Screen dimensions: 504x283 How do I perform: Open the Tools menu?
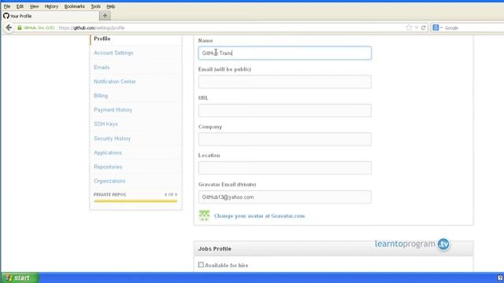coord(95,6)
